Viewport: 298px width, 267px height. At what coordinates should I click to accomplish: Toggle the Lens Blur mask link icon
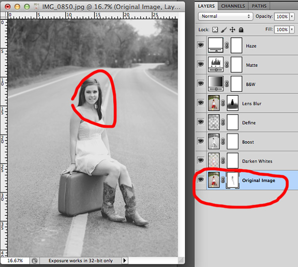[x=223, y=103]
